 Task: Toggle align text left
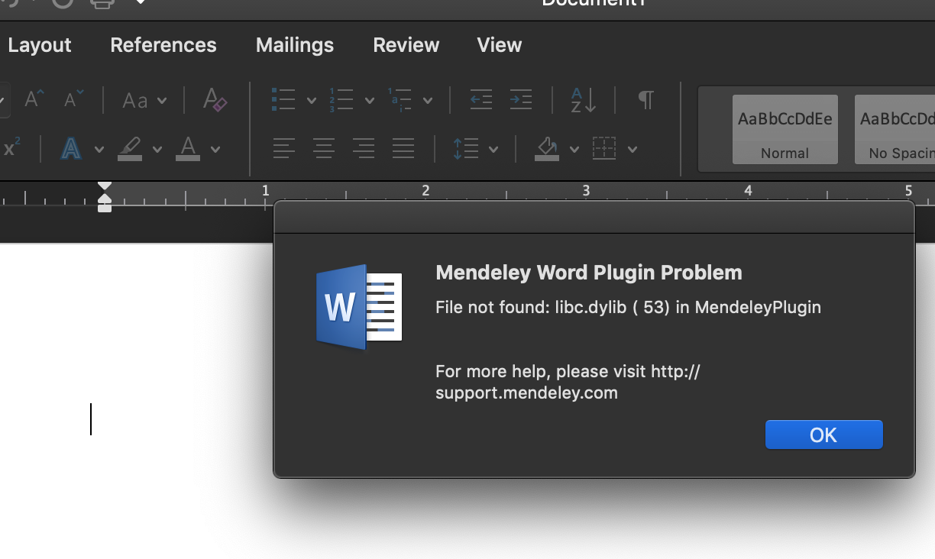click(284, 148)
